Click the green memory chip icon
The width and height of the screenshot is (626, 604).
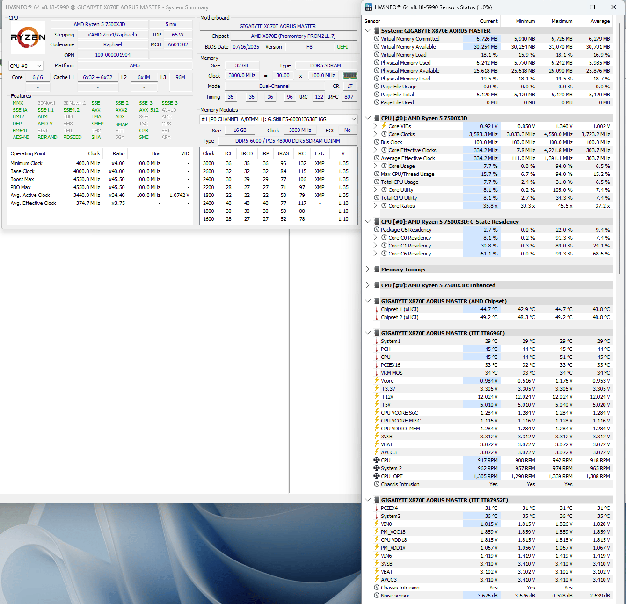[x=350, y=75]
